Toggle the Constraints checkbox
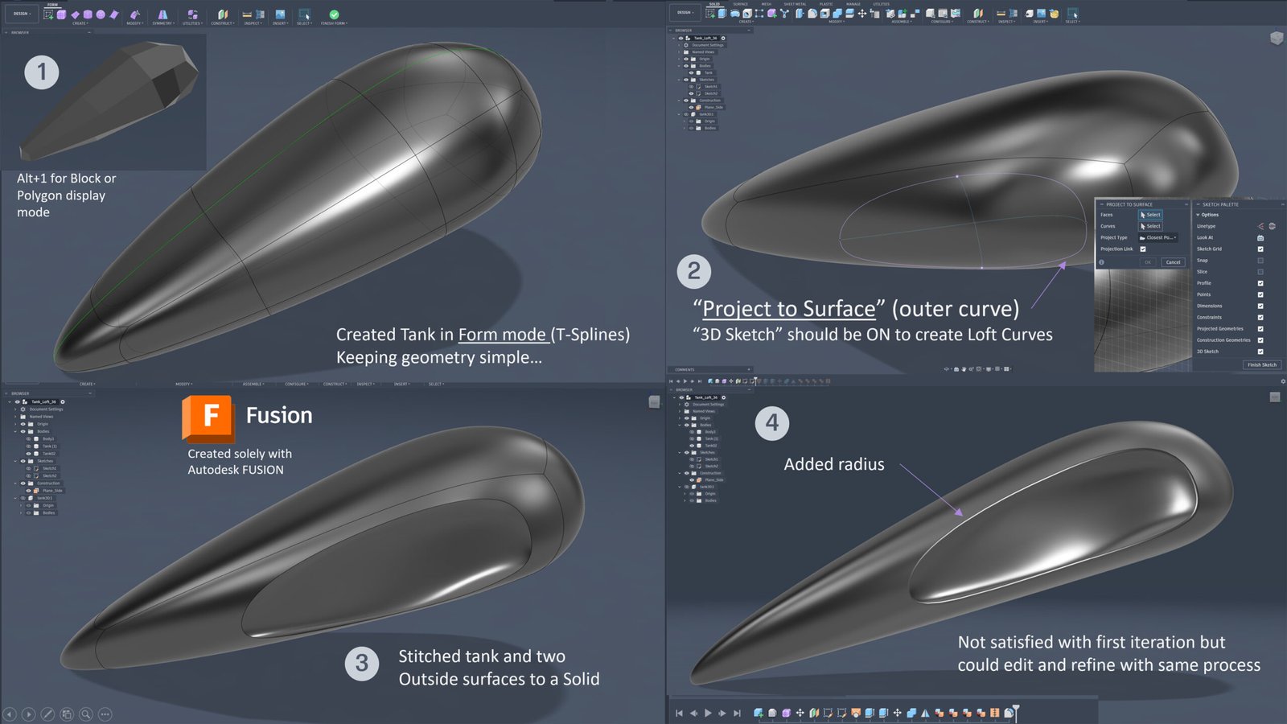Viewport: 1287px width, 724px height. coord(1260,317)
